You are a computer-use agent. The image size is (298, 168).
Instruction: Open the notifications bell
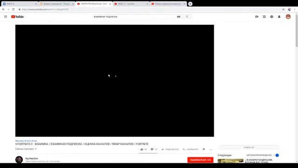[279, 17]
